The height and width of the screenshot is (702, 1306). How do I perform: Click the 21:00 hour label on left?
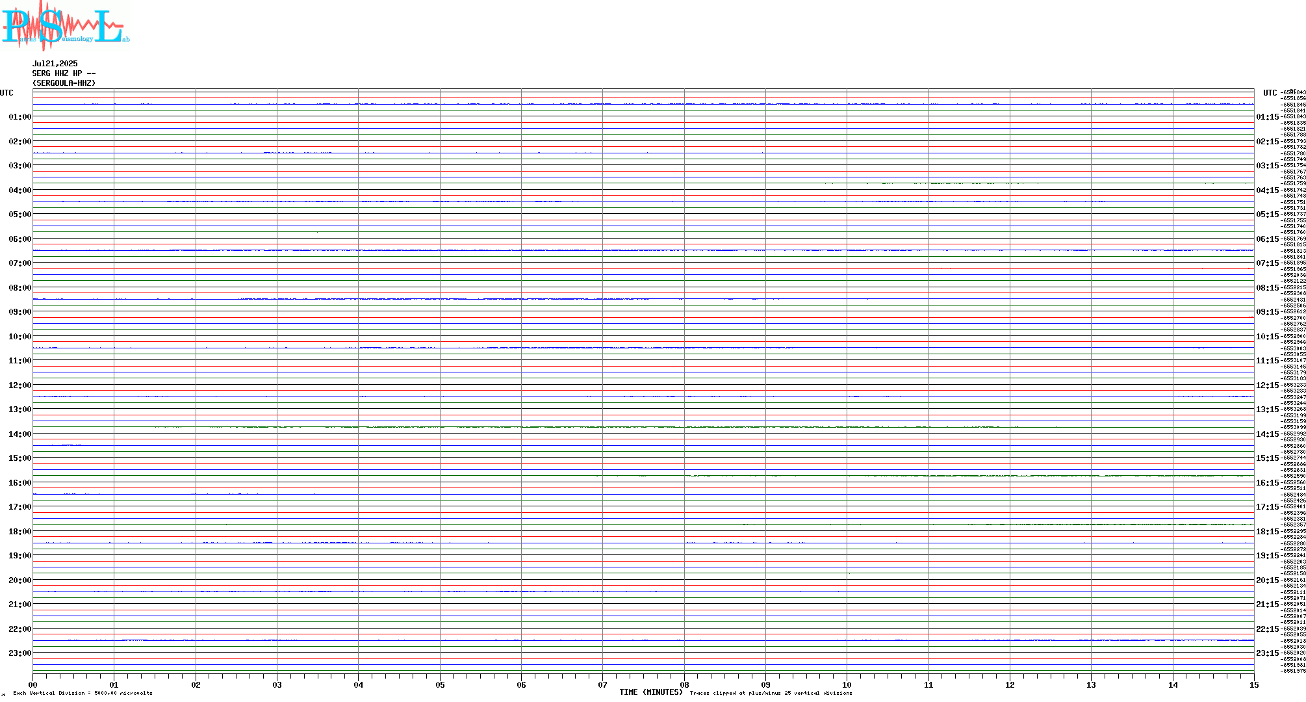point(20,604)
